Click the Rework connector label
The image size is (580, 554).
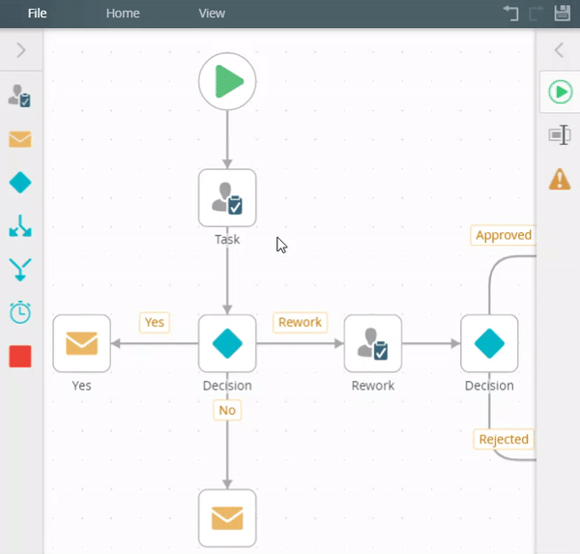click(x=300, y=322)
